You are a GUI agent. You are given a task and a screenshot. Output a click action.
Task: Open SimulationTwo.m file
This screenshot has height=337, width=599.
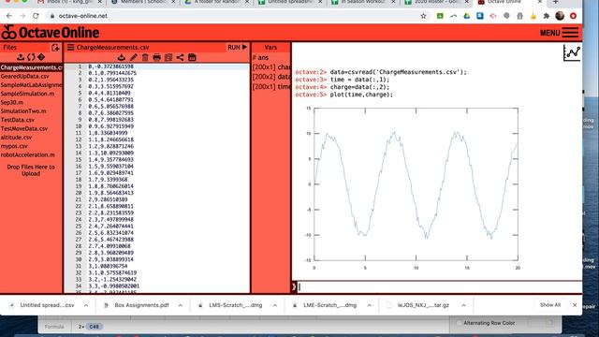point(23,111)
